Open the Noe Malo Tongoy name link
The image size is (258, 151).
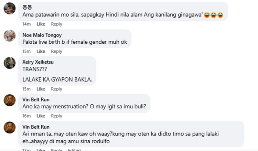pos(42,35)
